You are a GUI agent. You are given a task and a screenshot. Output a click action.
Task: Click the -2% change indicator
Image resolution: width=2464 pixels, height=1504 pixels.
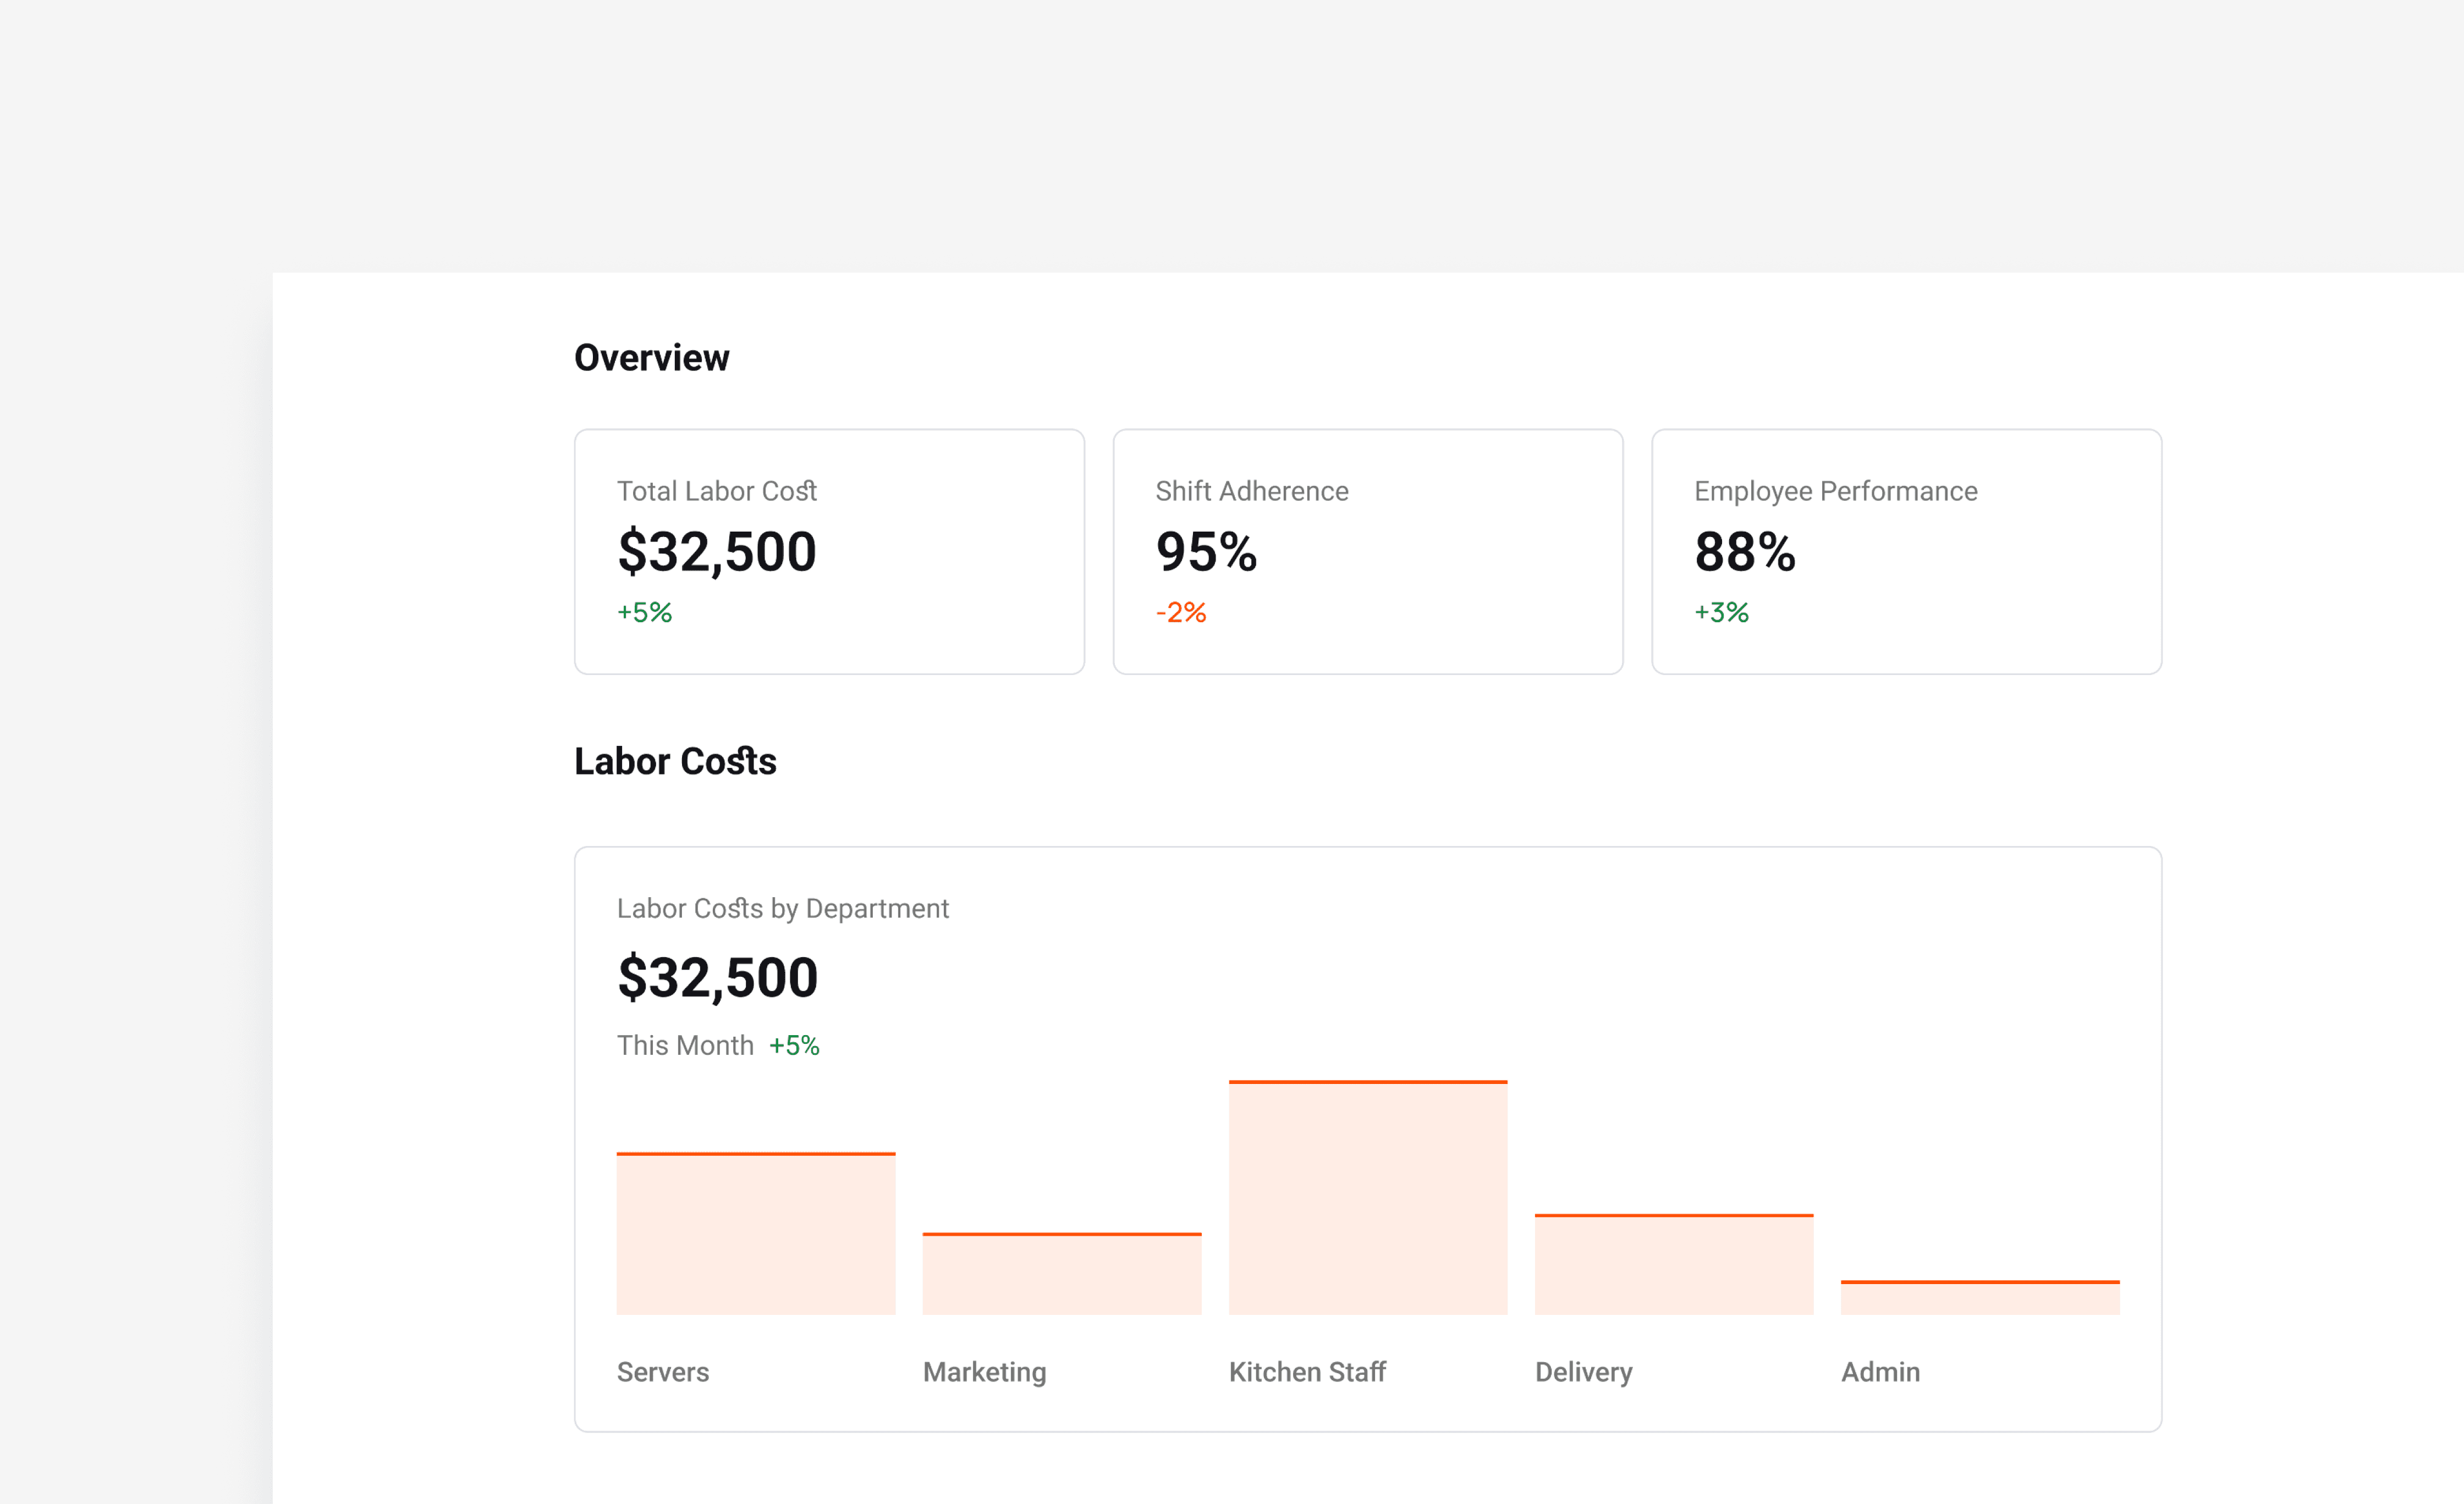pos(1180,612)
